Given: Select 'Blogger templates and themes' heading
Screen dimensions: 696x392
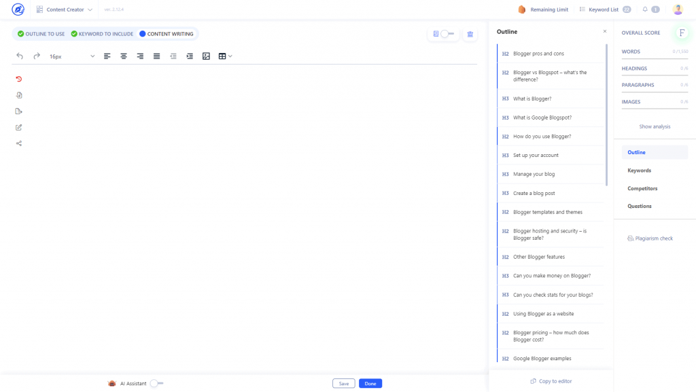Looking at the screenshot, I should (551, 212).
